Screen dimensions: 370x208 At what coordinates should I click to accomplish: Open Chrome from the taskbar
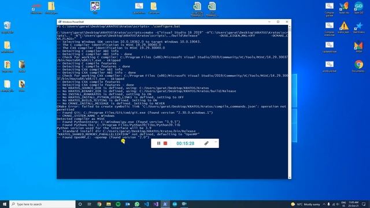[99, 204]
